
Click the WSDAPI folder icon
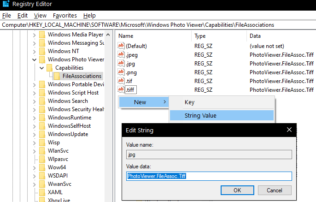42,175
